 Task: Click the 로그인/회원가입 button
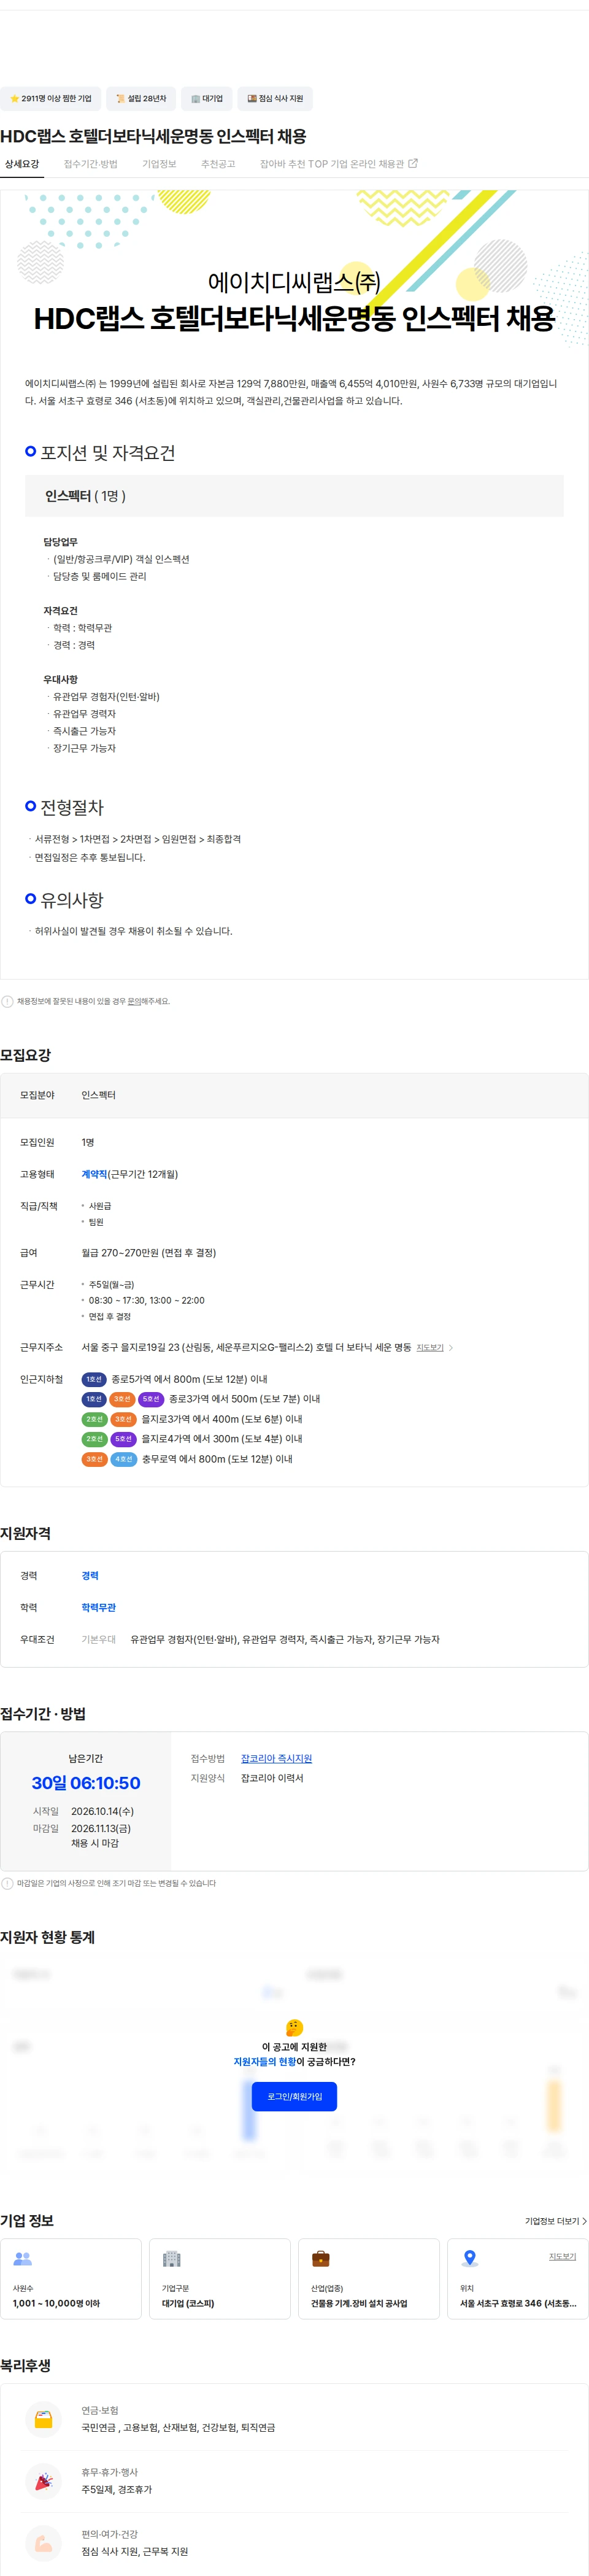(x=294, y=2096)
